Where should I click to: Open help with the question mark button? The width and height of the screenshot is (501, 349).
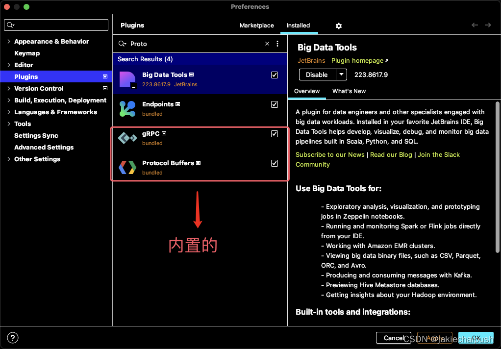coord(12,338)
